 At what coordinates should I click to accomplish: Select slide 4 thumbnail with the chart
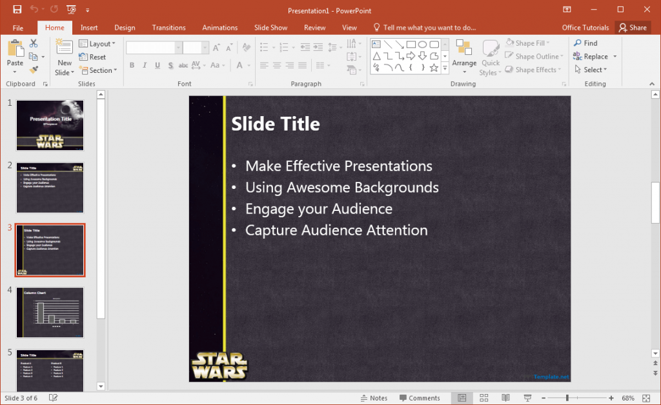[x=50, y=312]
